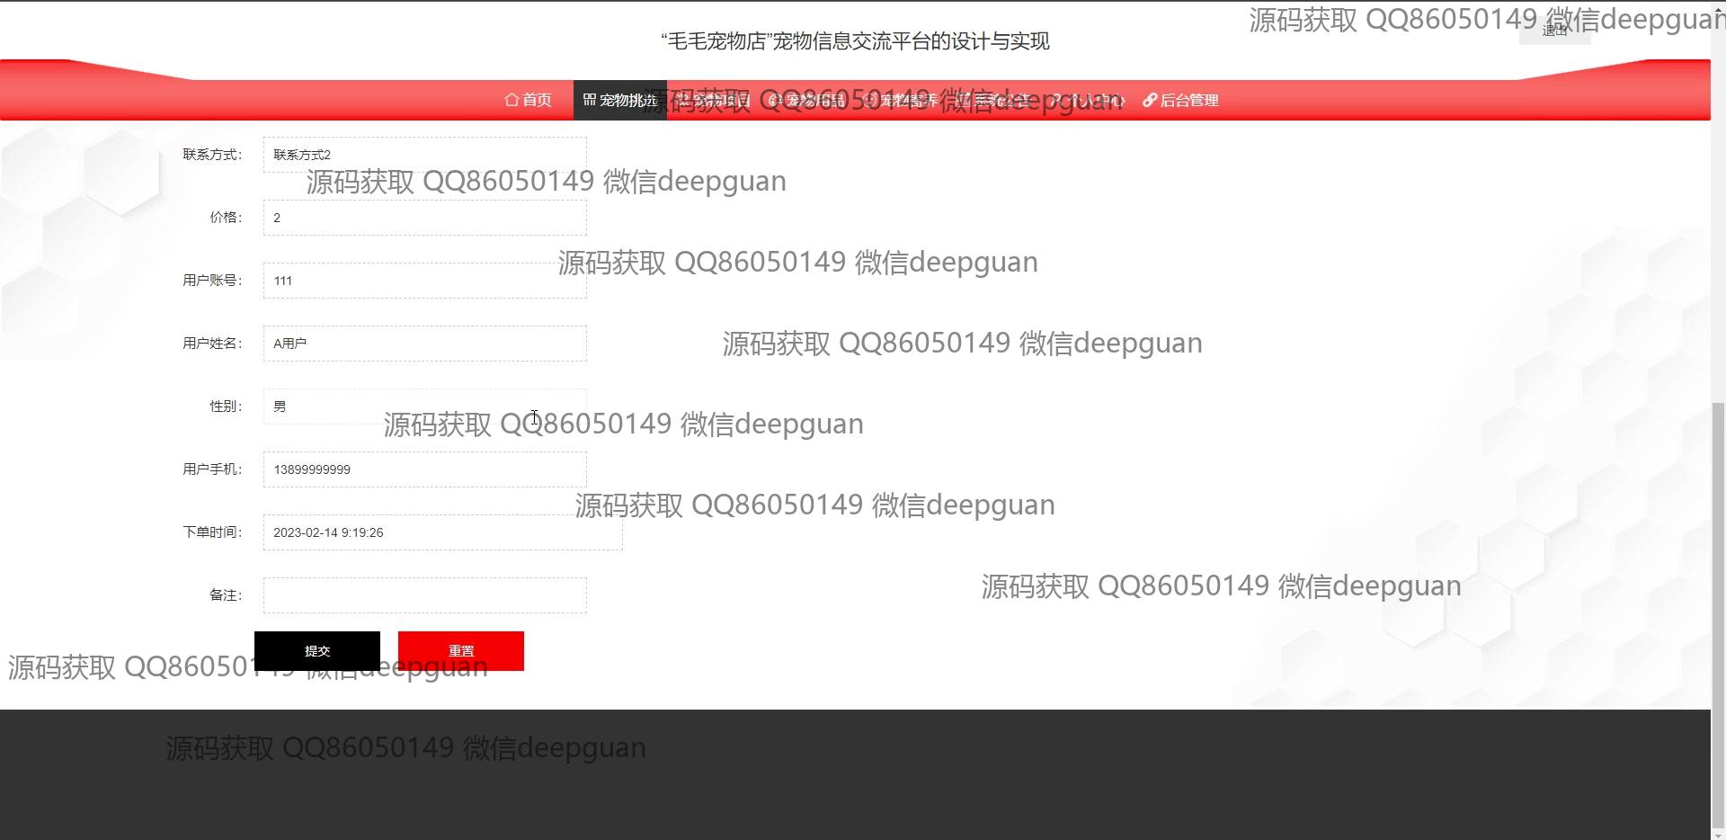Click the 用户手机 label text
The width and height of the screenshot is (1726, 840).
click(x=212, y=469)
